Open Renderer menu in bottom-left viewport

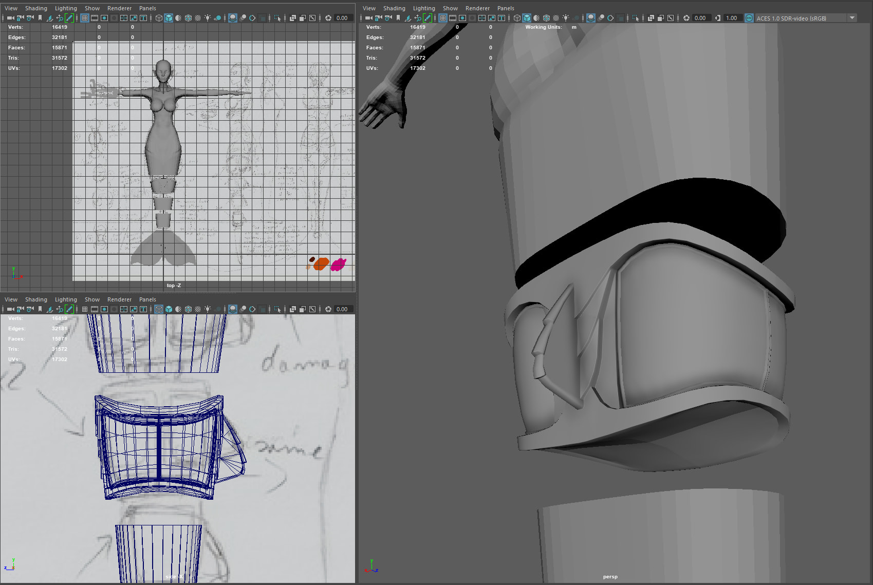tap(119, 299)
